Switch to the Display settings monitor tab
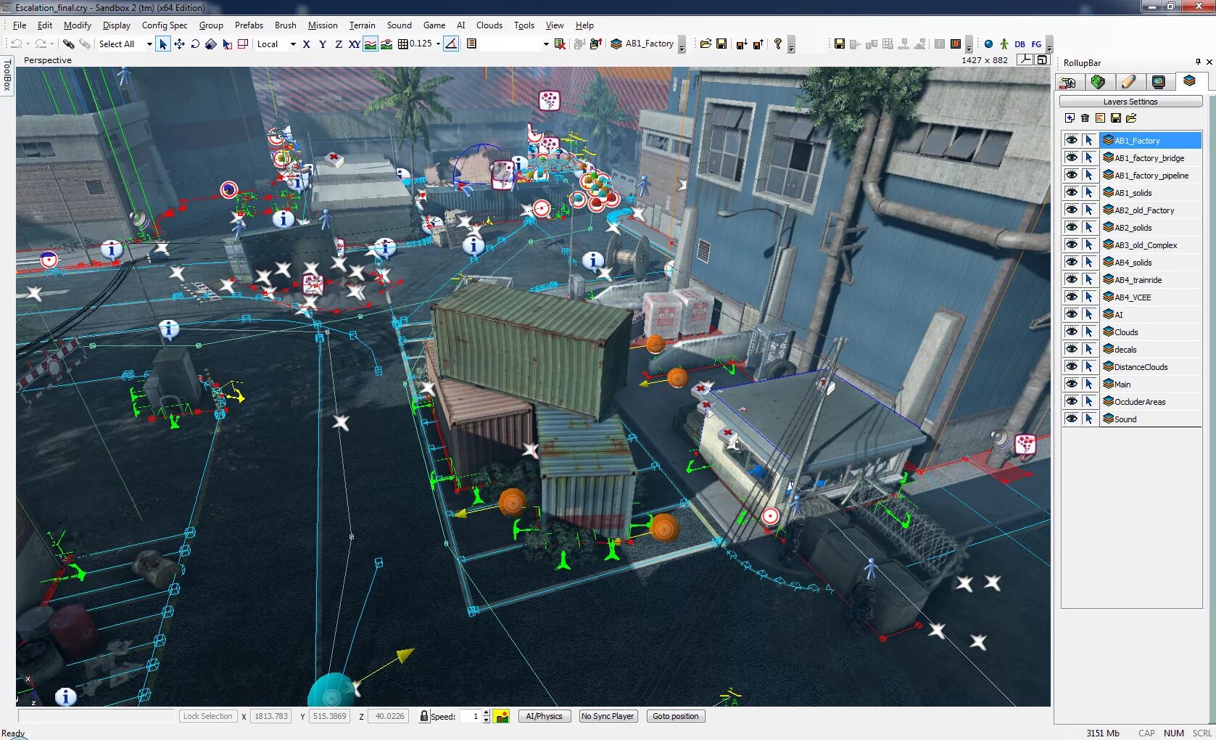Image resolution: width=1216 pixels, height=740 pixels. coord(1159,82)
